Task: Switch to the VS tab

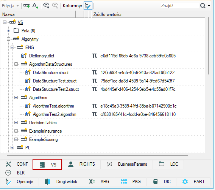Action: [47, 165]
